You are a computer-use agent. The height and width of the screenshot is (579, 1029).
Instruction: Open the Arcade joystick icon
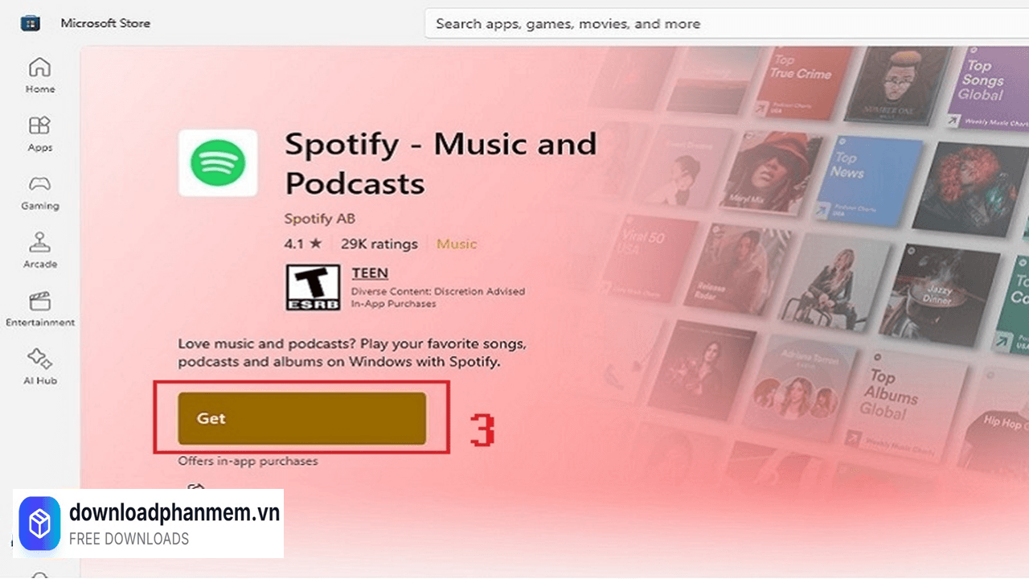point(39,250)
